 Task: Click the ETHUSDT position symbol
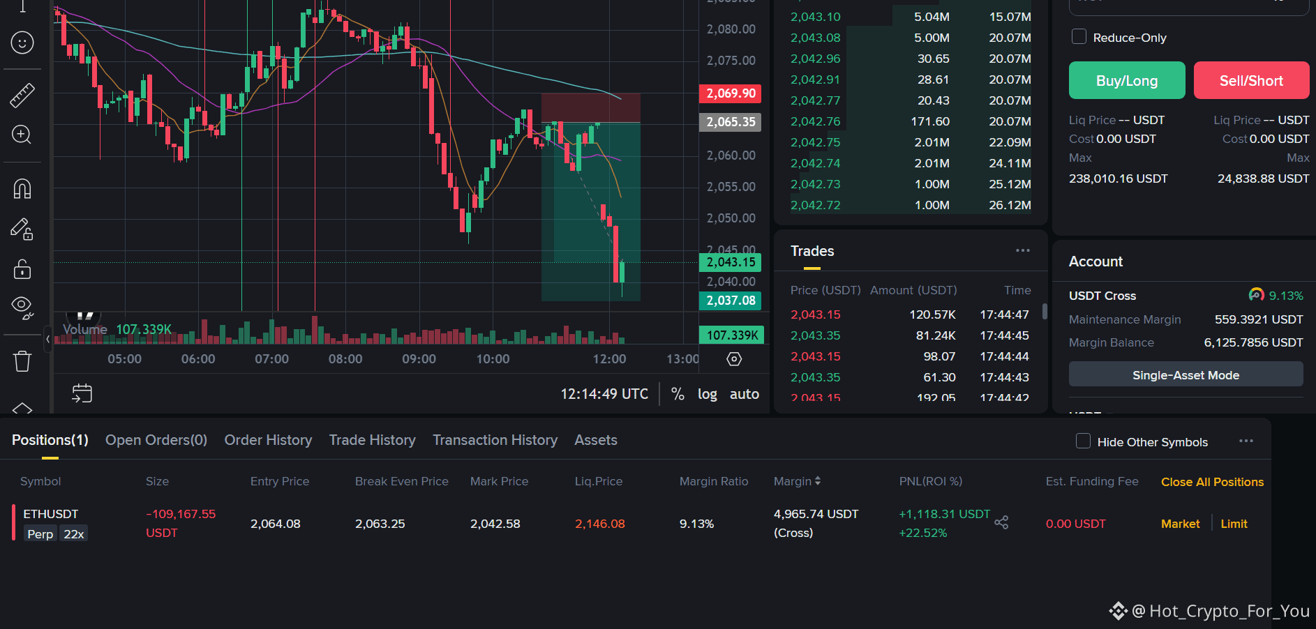pyautogui.click(x=51, y=514)
